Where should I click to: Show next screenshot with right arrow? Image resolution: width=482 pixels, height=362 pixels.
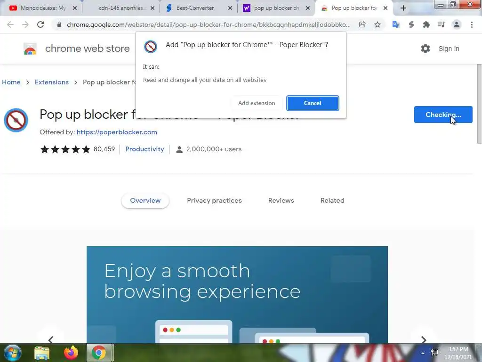(424, 339)
